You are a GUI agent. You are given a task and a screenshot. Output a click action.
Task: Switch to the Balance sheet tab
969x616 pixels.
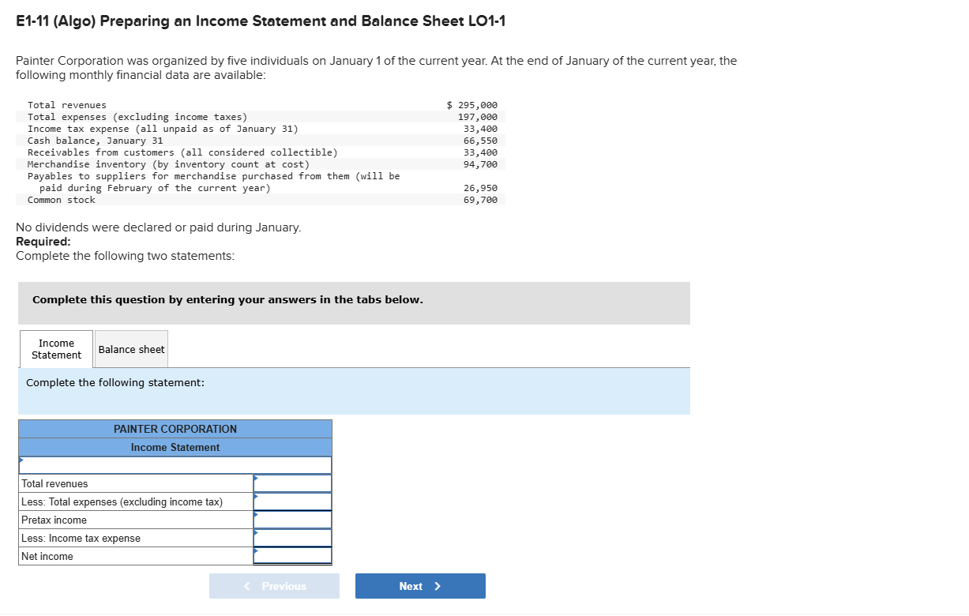point(130,348)
